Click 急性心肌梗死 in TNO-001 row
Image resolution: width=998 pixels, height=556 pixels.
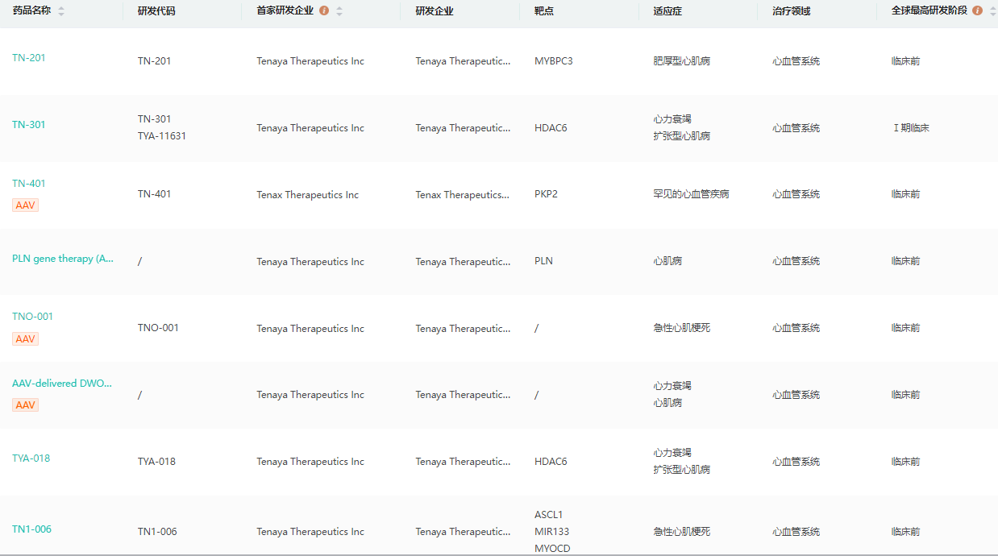(682, 328)
